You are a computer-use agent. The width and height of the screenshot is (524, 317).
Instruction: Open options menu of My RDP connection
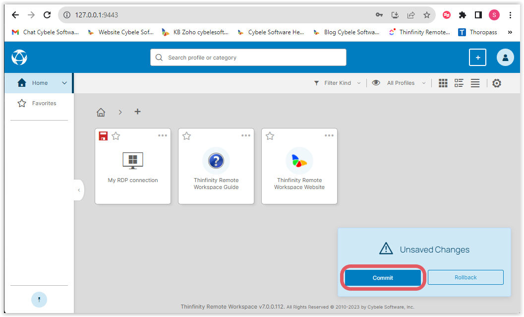(163, 135)
